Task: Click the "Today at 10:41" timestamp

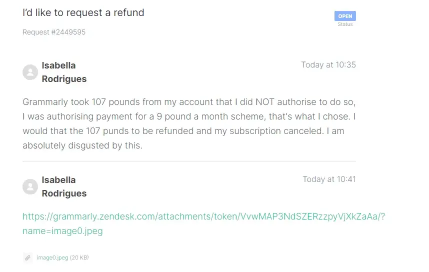Action: coord(329,179)
